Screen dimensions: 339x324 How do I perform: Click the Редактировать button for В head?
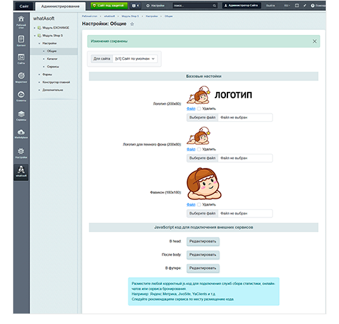click(203, 241)
